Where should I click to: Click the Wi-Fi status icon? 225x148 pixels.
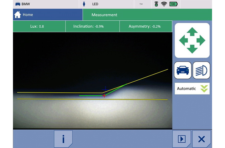(164, 4)
